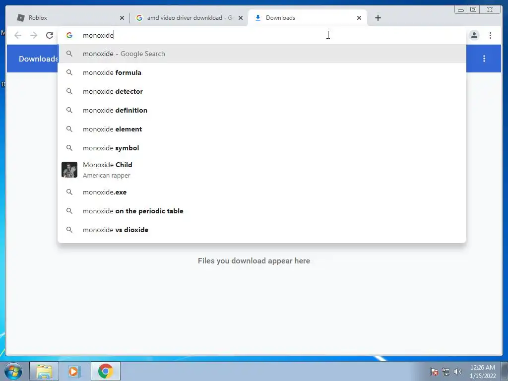Close the Roblox tab
This screenshot has width=508, height=381.
click(x=122, y=18)
